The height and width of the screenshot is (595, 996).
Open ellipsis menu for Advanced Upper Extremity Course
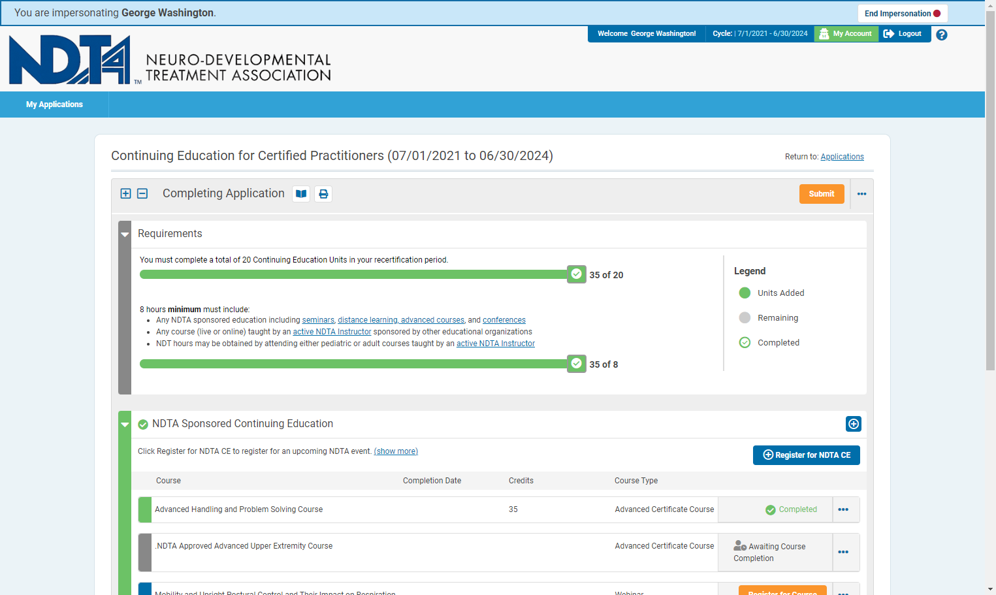[x=844, y=552]
